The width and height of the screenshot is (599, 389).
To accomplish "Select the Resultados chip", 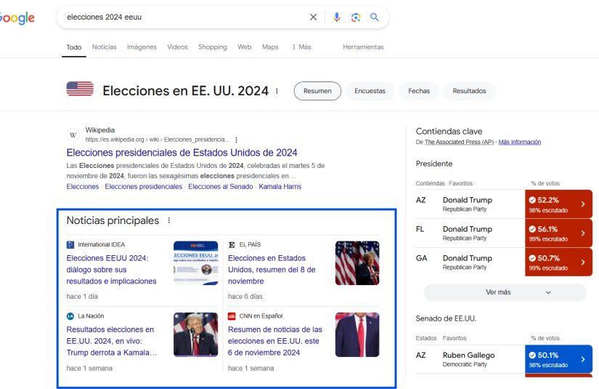I will click(x=469, y=91).
